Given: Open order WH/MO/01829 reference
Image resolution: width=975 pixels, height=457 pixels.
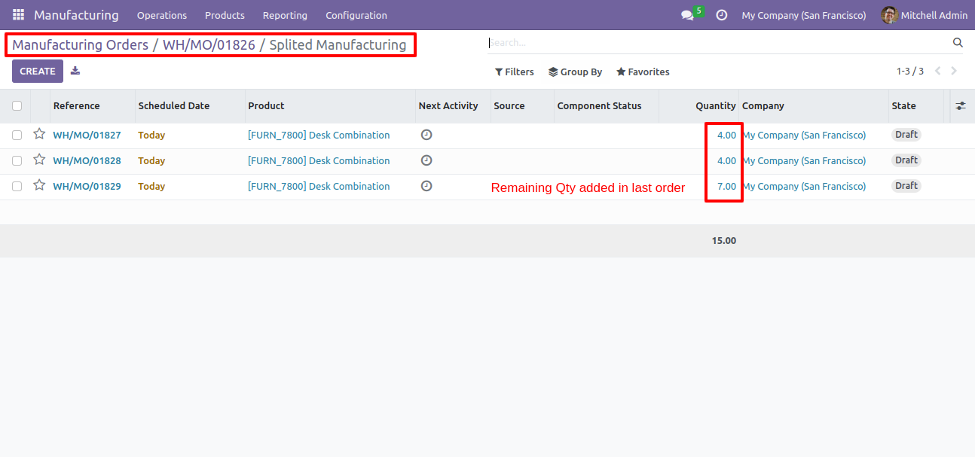Looking at the screenshot, I should coord(87,187).
